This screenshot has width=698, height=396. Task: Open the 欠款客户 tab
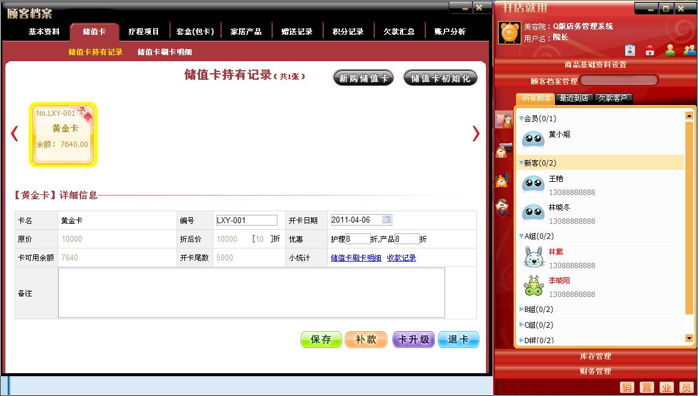[x=612, y=98]
